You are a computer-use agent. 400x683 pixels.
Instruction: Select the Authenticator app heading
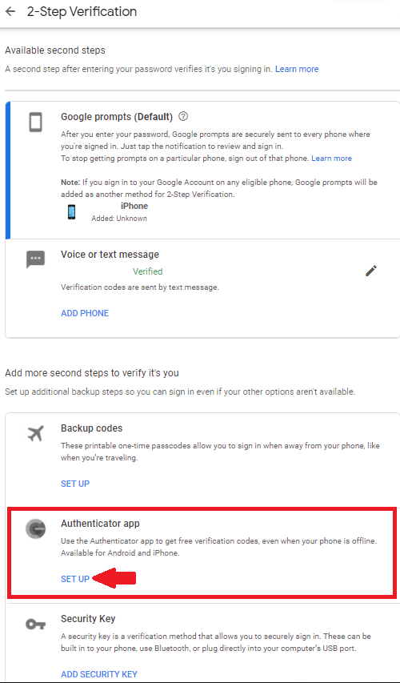pyautogui.click(x=100, y=524)
